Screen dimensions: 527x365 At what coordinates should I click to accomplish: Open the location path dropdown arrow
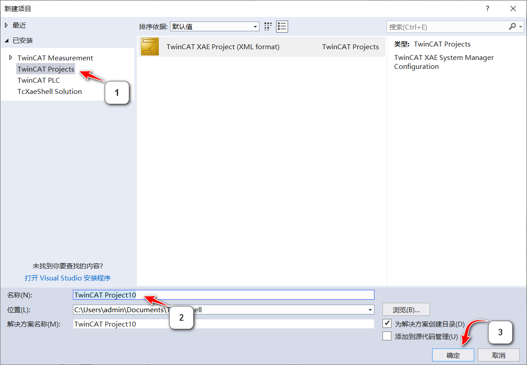tap(370, 310)
